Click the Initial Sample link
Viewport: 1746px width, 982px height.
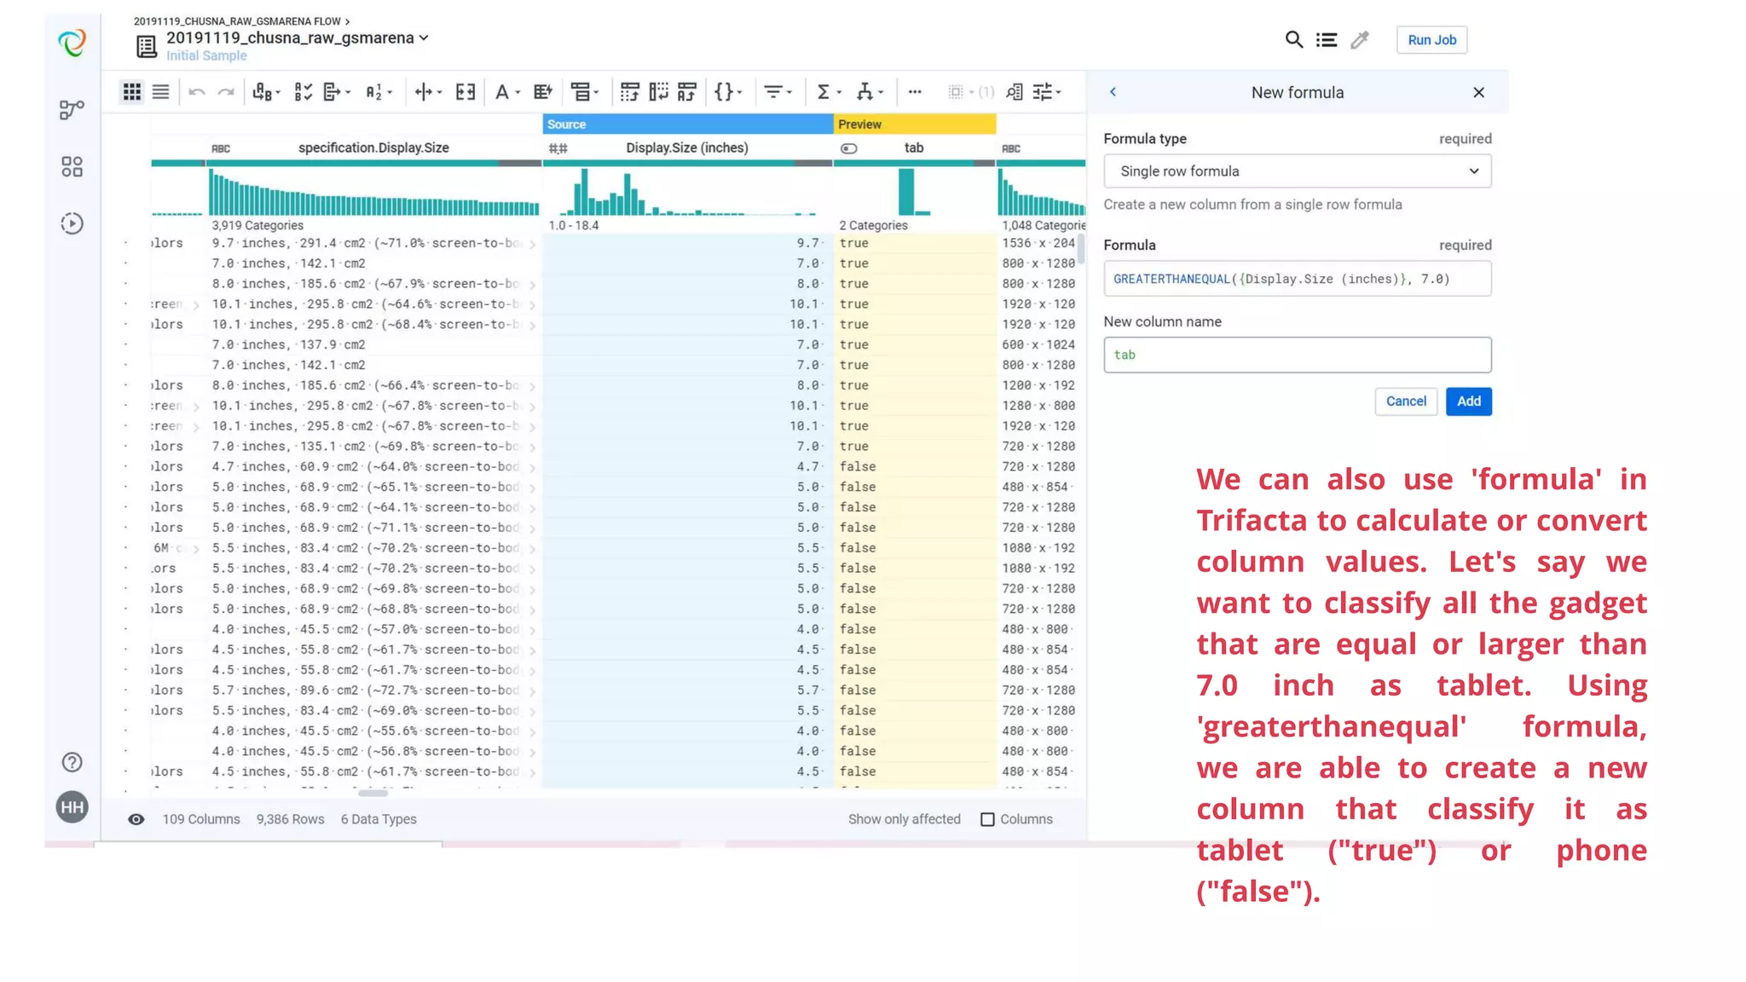coord(206,56)
